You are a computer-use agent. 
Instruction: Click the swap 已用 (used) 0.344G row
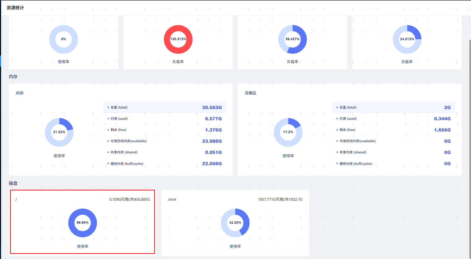[x=394, y=119]
